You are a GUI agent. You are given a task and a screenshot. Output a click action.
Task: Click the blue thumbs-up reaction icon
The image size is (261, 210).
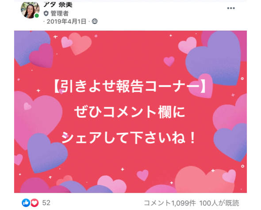tap(26, 203)
